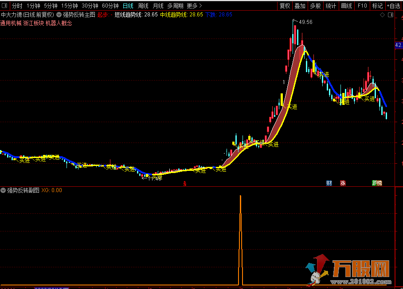
Task: Switch to 5分钟 period
Action: [x=51, y=6]
